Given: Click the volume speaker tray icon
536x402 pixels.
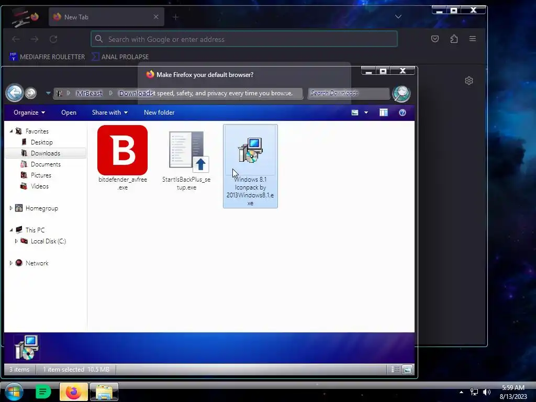Looking at the screenshot, I should pyautogui.click(x=487, y=392).
